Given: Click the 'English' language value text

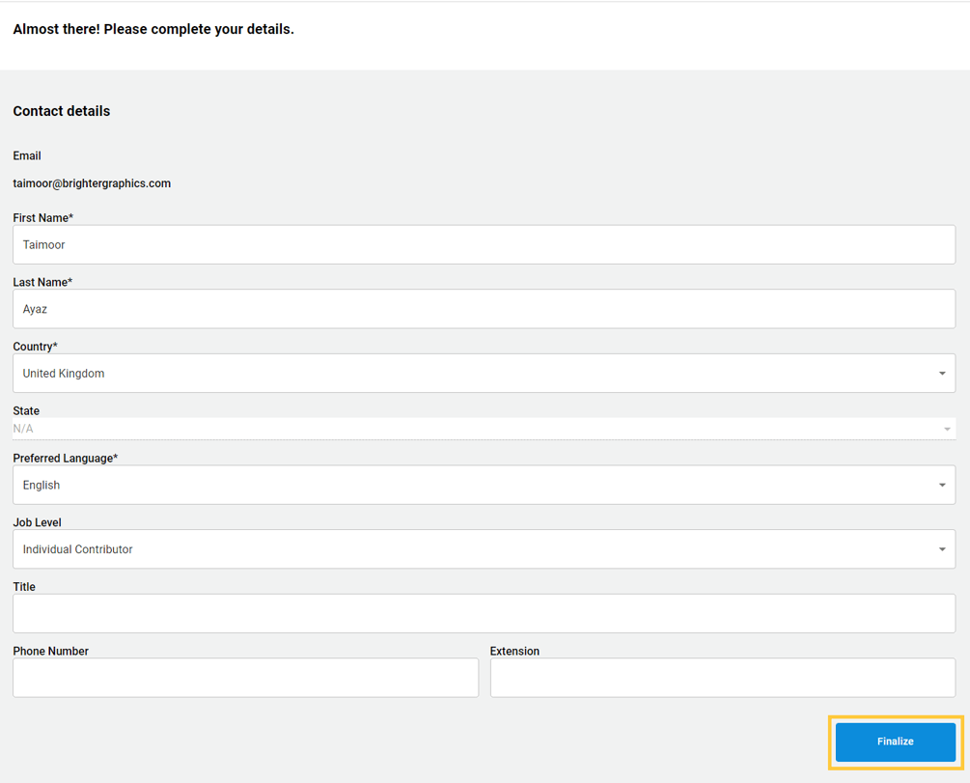Looking at the screenshot, I should point(41,484).
